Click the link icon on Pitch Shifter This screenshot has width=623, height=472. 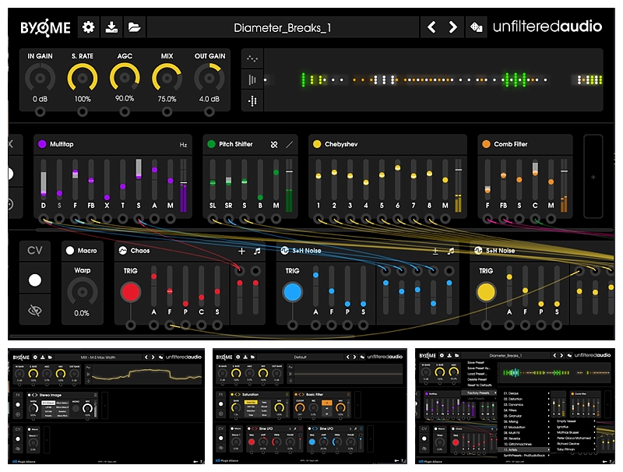point(274,145)
